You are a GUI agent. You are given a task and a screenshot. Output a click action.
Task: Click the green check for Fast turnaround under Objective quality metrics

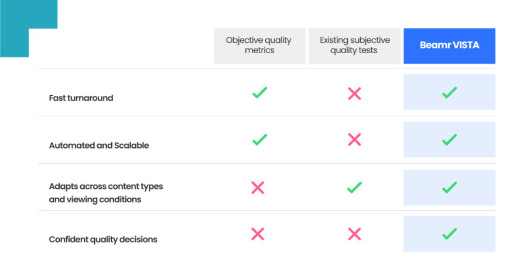click(259, 92)
